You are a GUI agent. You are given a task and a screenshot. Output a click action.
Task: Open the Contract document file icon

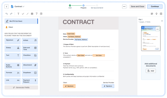pyautogui.click(x=12, y=6)
